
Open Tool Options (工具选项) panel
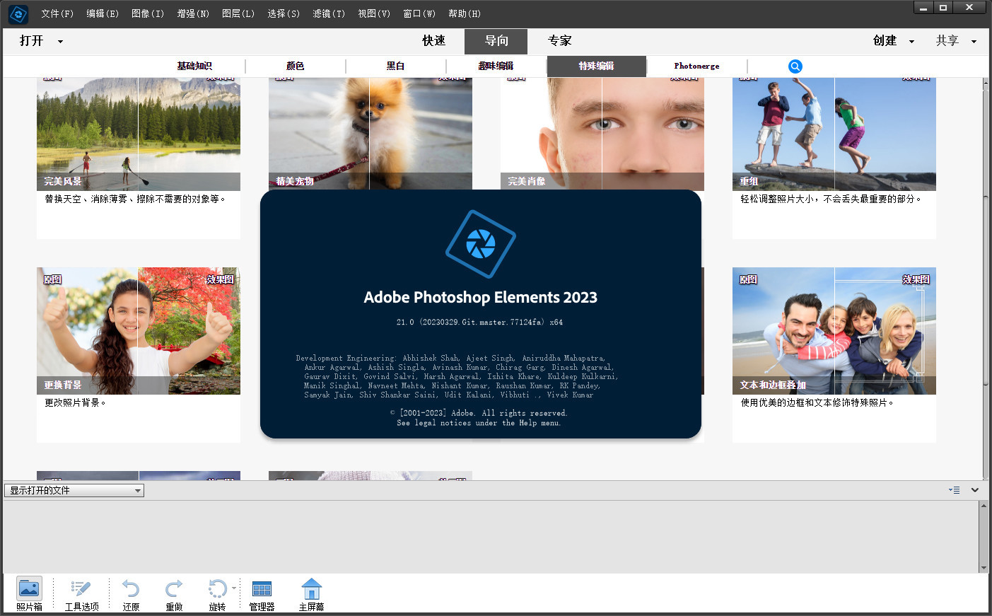tap(82, 594)
